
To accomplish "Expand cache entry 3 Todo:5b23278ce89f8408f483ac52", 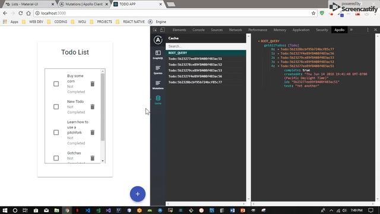I will click(x=278, y=62).
